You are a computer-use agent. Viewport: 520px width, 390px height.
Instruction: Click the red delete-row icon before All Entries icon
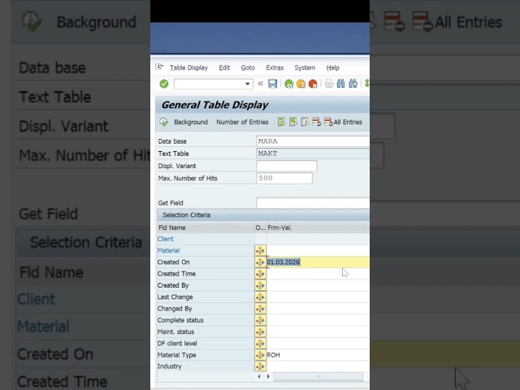(316, 122)
